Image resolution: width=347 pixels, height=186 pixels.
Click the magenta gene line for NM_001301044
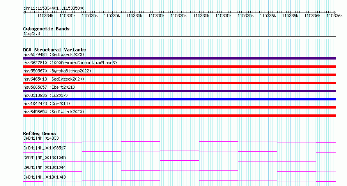click(x=179, y=171)
